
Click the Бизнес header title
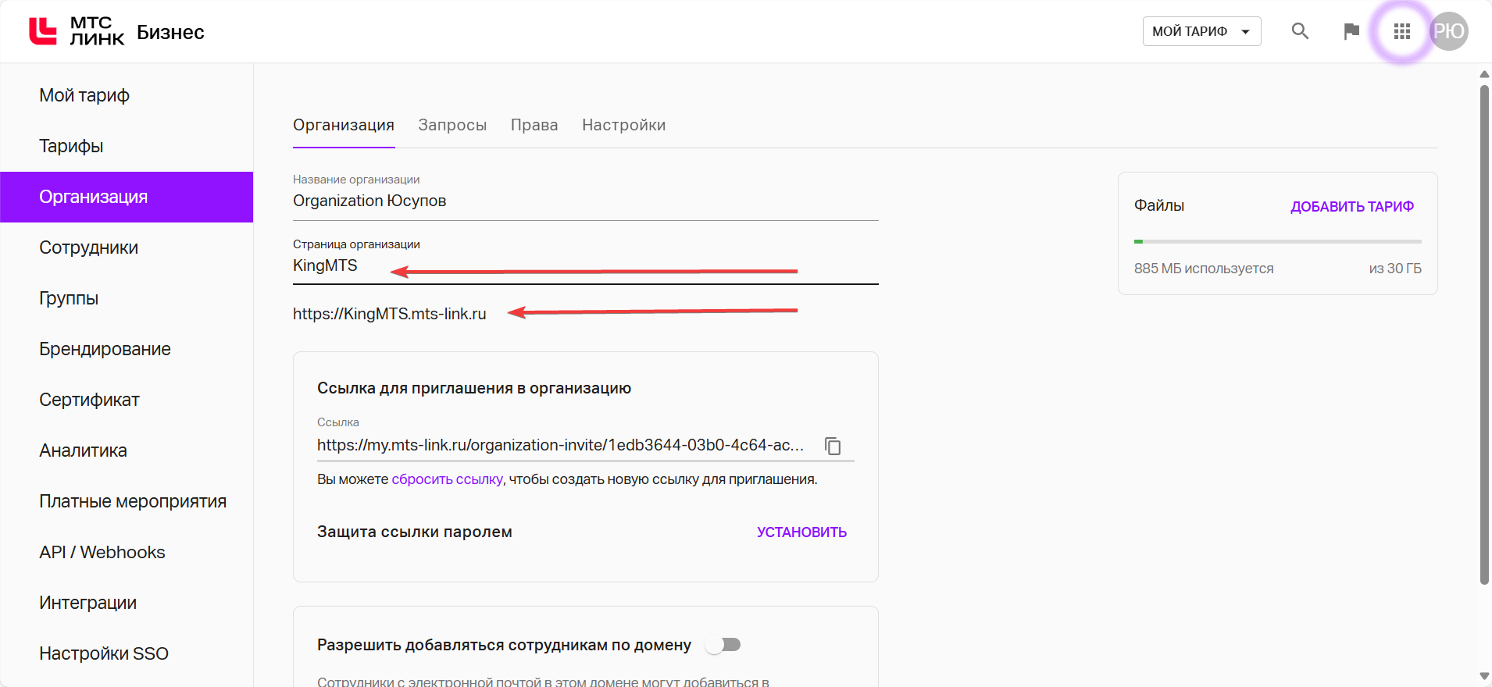pyautogui.click(x=170, y=32)
